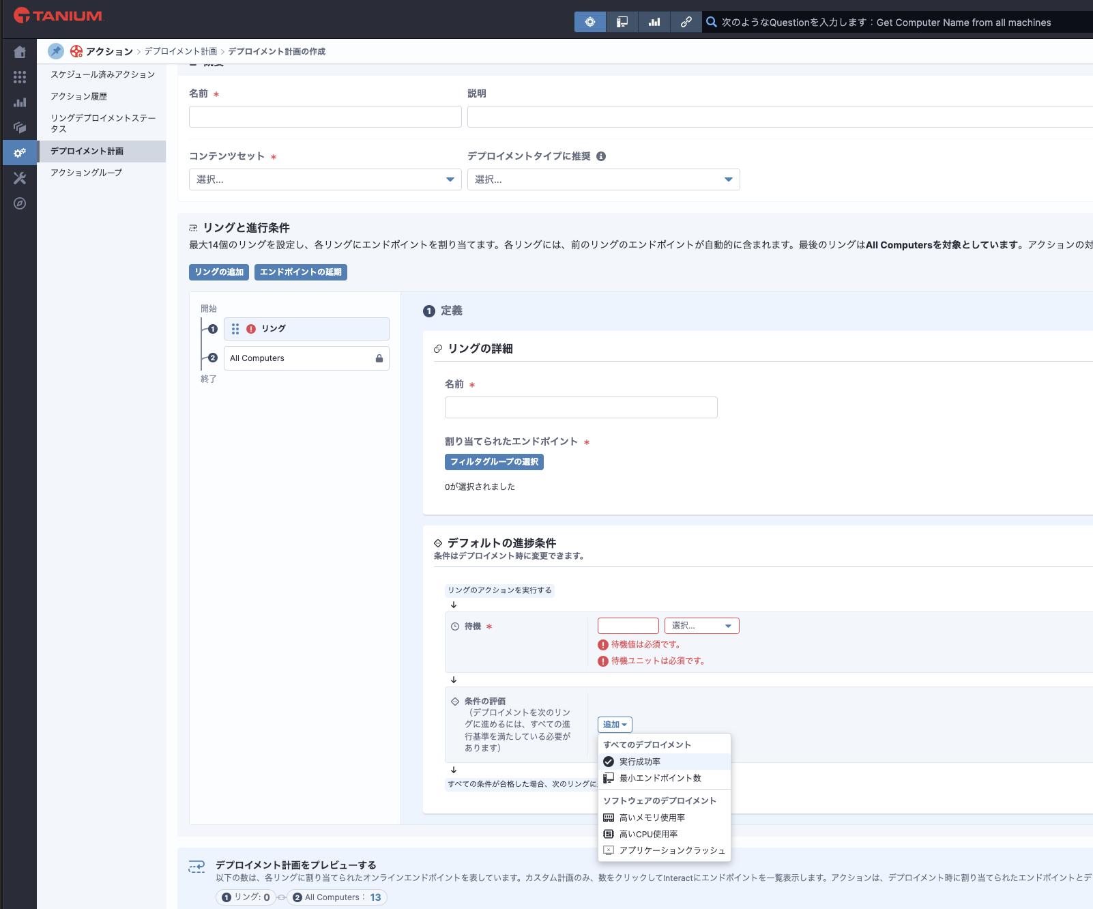Choose 高いCPU使用率 from the dropdown menu
Screen dimensions: 1093x909
[648, 834]
